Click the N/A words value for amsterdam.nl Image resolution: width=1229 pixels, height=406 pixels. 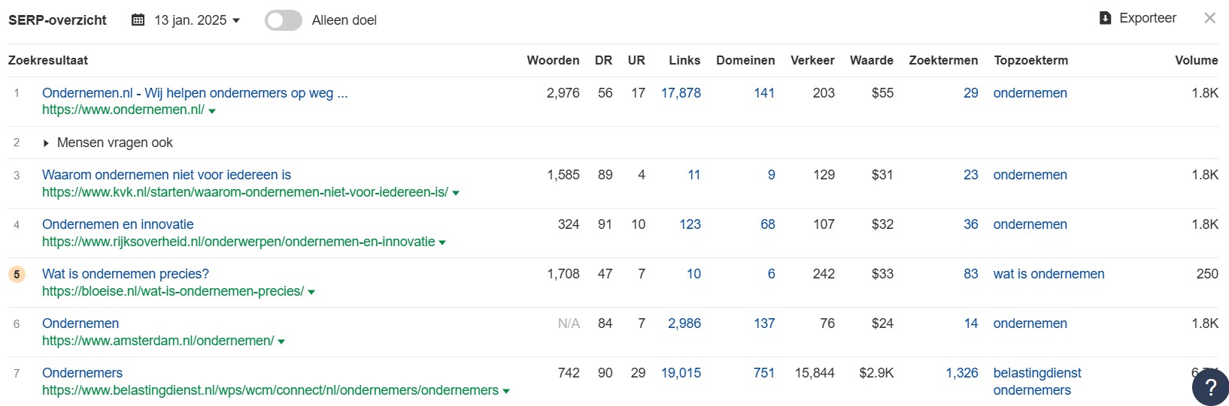click(569, 323)
